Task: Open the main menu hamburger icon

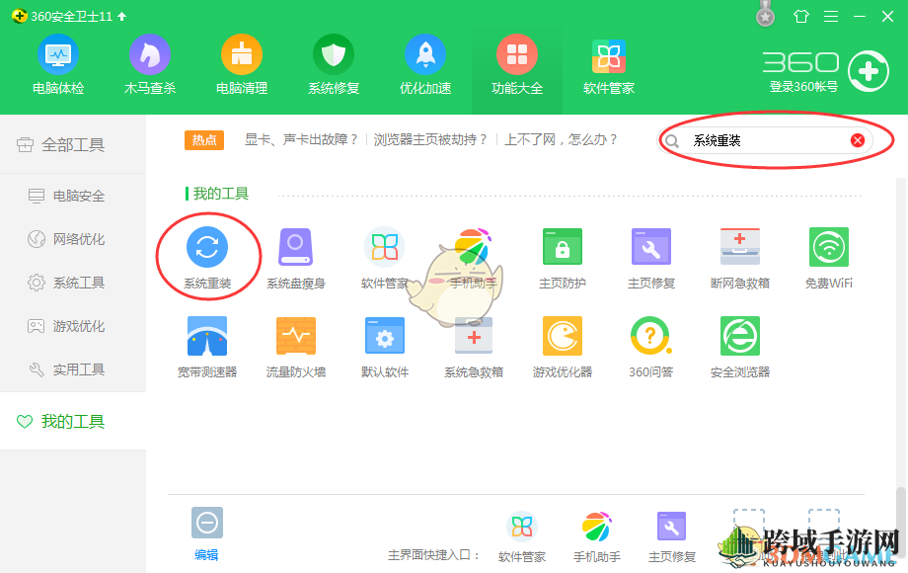Action: (x=831, y=16)
